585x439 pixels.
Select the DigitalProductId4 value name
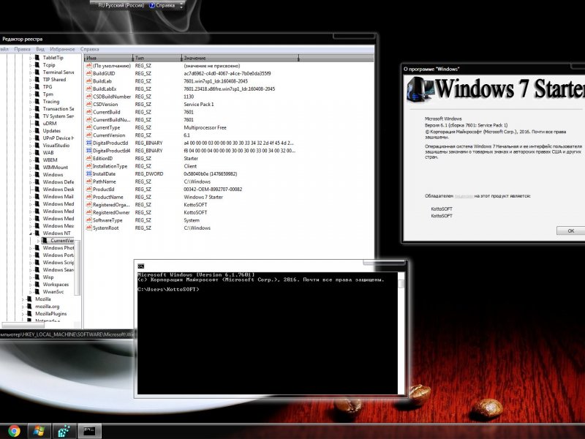[x=112, y=151]
